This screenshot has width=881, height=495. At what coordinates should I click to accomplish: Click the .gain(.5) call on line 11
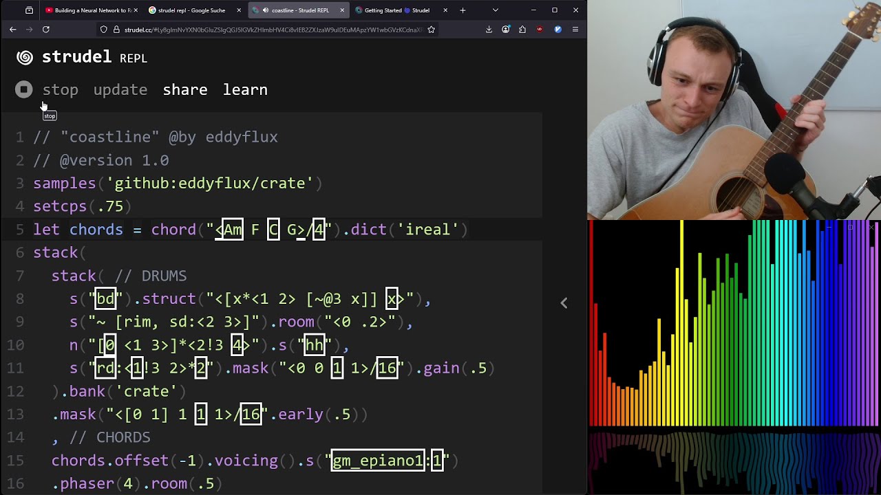point(455,368)
